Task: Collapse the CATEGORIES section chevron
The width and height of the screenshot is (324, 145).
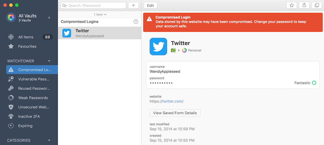Action: click(49, 140)
